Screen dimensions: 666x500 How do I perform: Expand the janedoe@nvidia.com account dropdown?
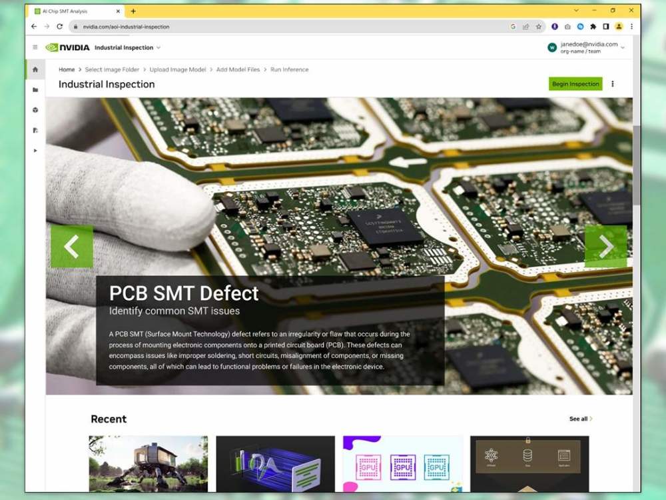623,47
